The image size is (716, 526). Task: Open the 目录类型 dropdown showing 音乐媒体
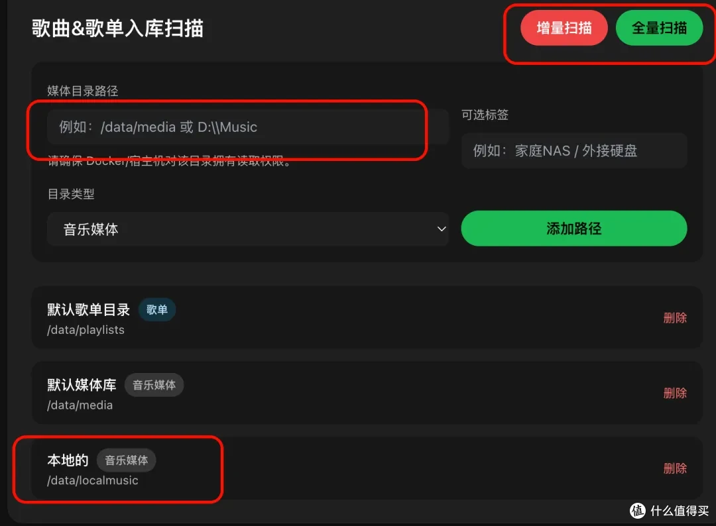[x=248, y=229]
